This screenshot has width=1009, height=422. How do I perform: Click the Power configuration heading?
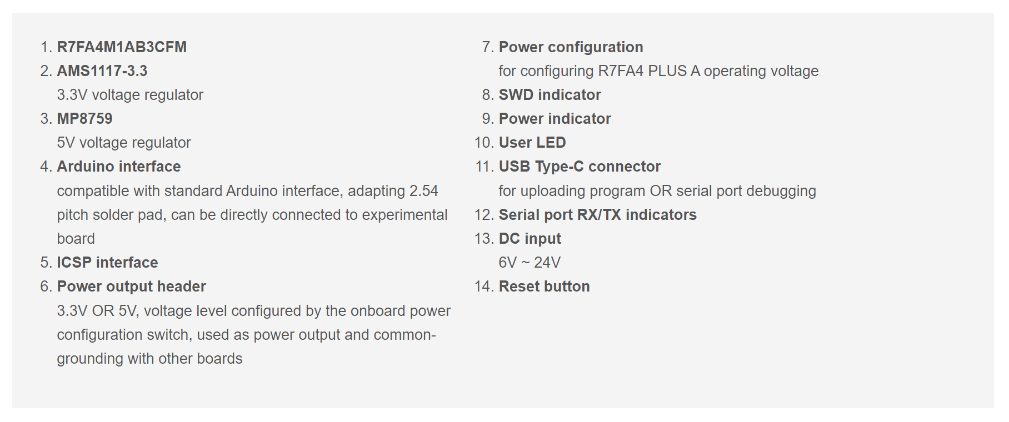(571, 47)
